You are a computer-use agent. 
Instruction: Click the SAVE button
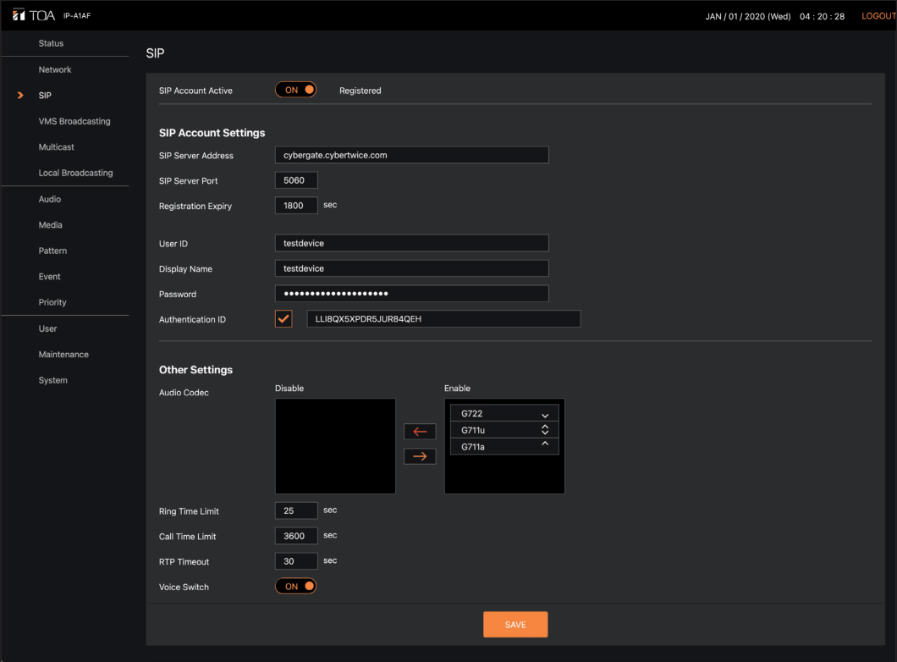[515, 624]
